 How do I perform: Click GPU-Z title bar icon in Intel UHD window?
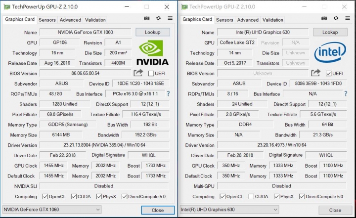(184, 7)
